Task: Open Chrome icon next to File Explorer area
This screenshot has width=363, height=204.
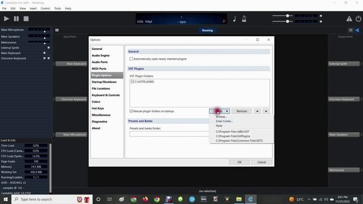Action: pos(157,199)
